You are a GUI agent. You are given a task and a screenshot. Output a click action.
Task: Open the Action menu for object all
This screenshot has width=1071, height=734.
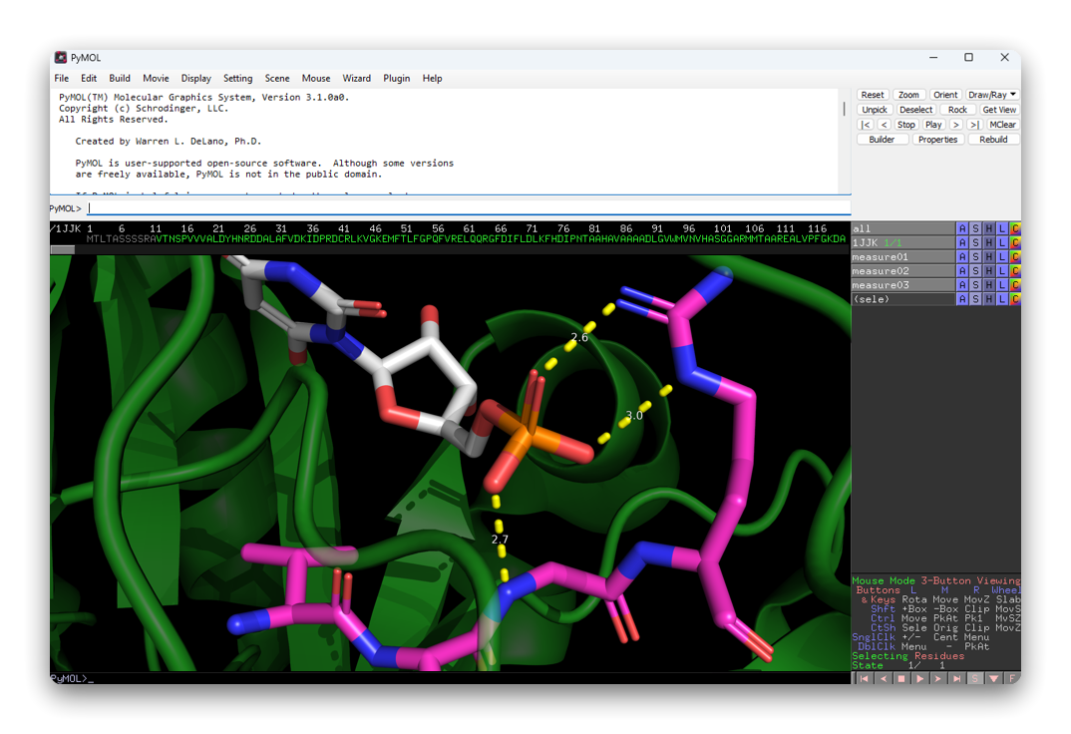962,228
